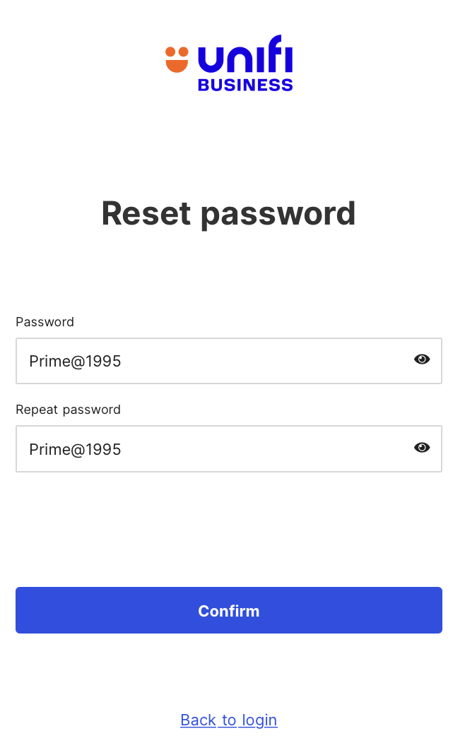The image size is (465, 743).
Task: Click the unifi Business logo at the top
Action: pos(229,64)
